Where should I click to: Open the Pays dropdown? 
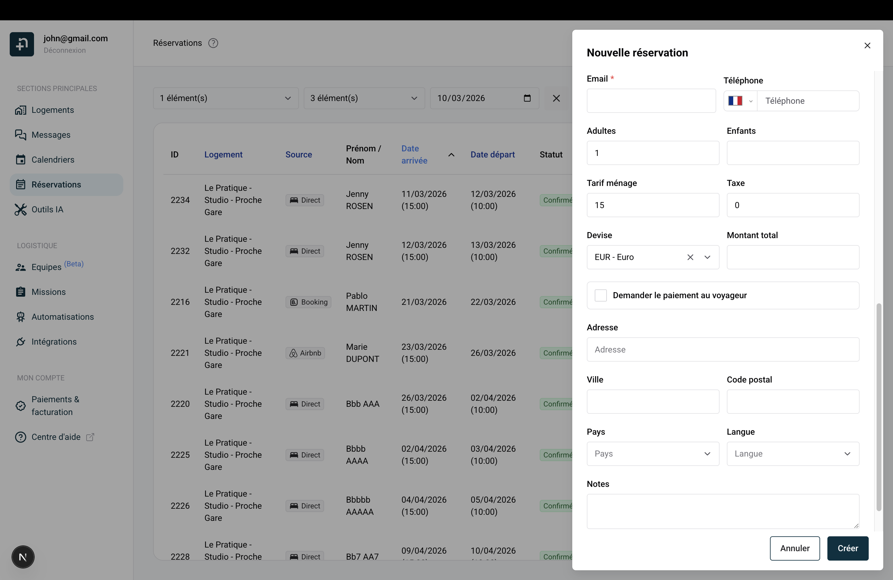coord(653,454)
